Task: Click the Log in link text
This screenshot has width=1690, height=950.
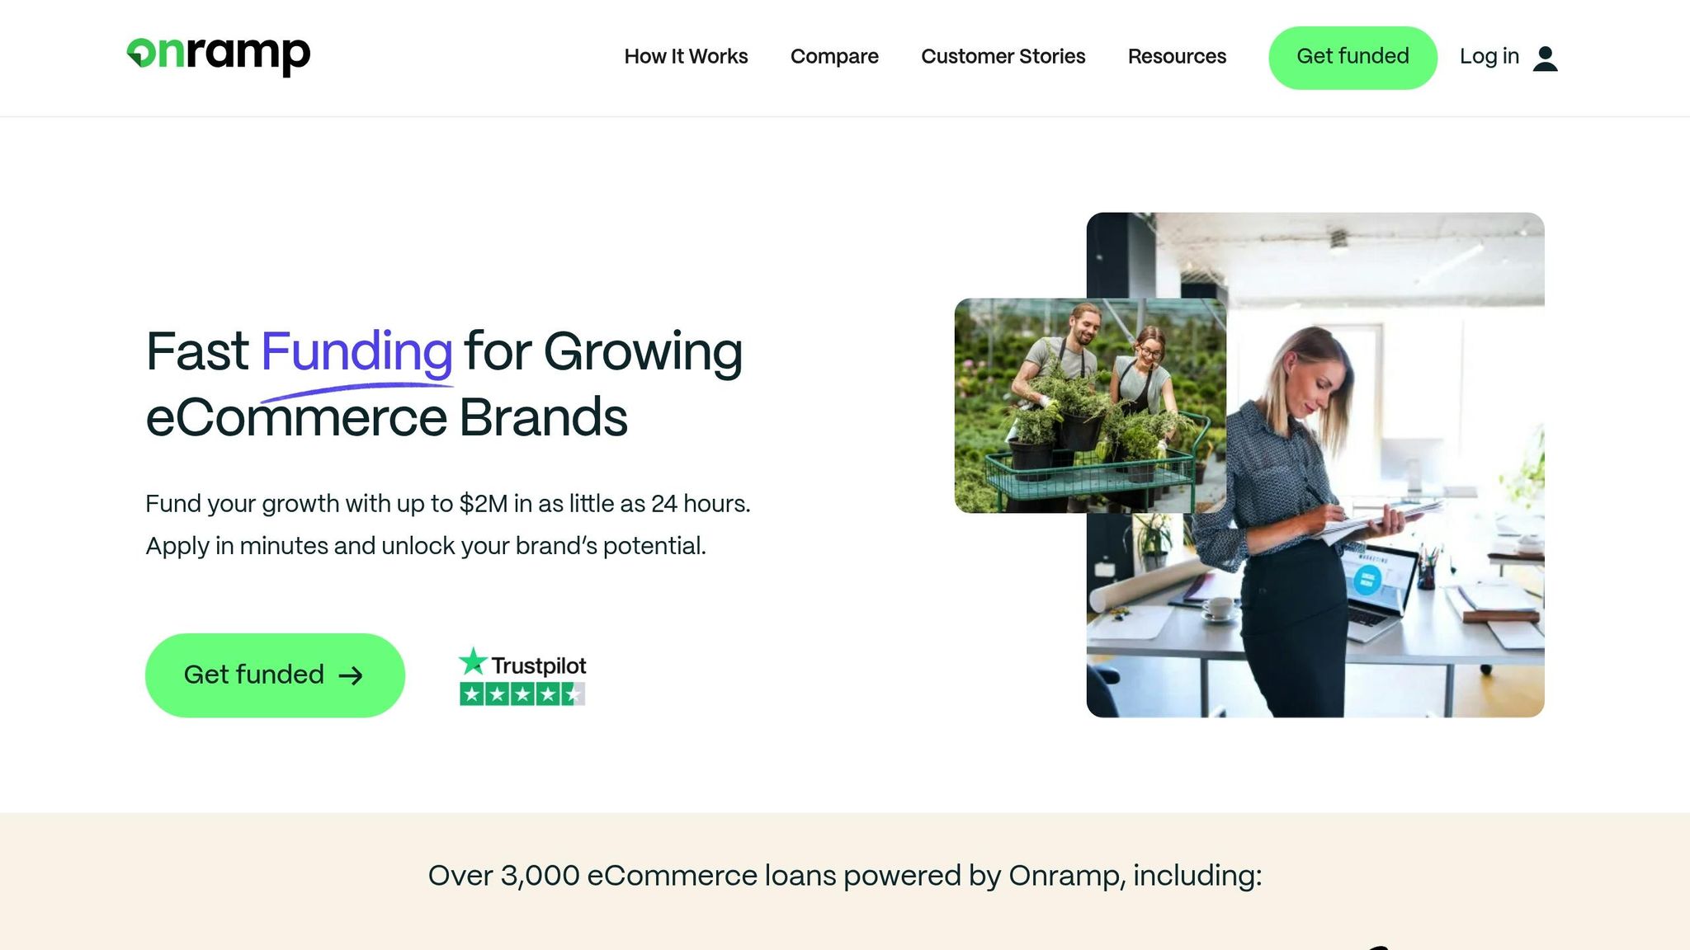Action: (x=1489, y=56)
